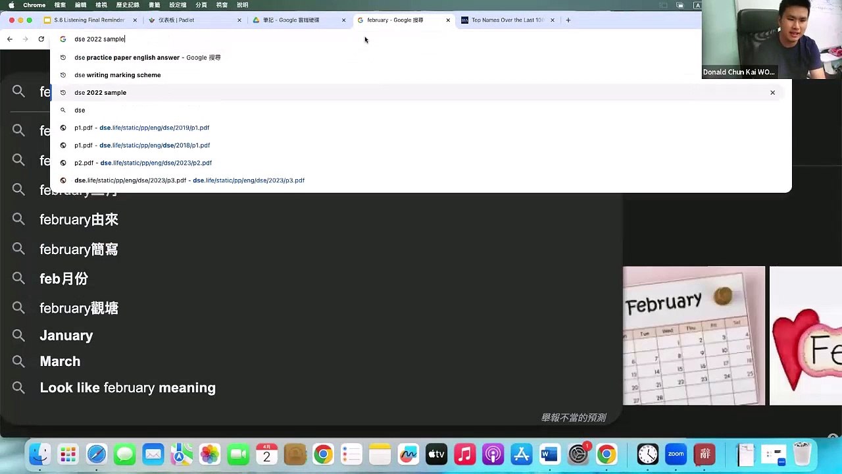Click the 舉報不當的預測 report link
The image size is (842, 474).
(574, 417)
